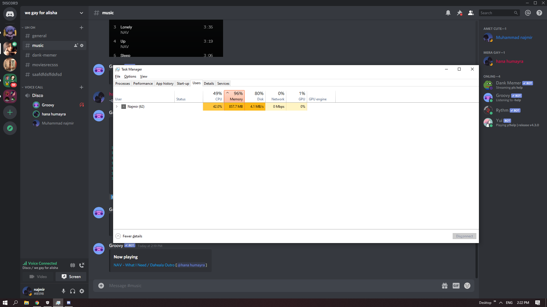547x307 pixels.
Task: Switch to the Performance tab
Action: click(x=143, y=83)
